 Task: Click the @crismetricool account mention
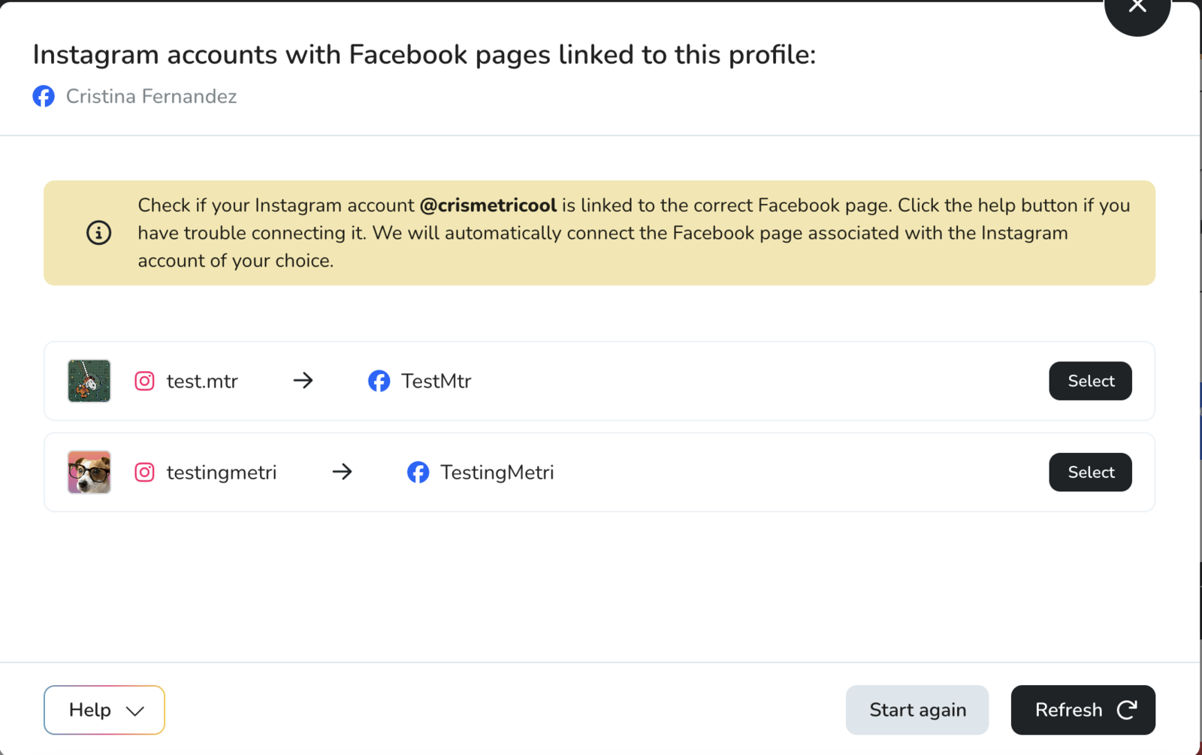pos(488,205)
